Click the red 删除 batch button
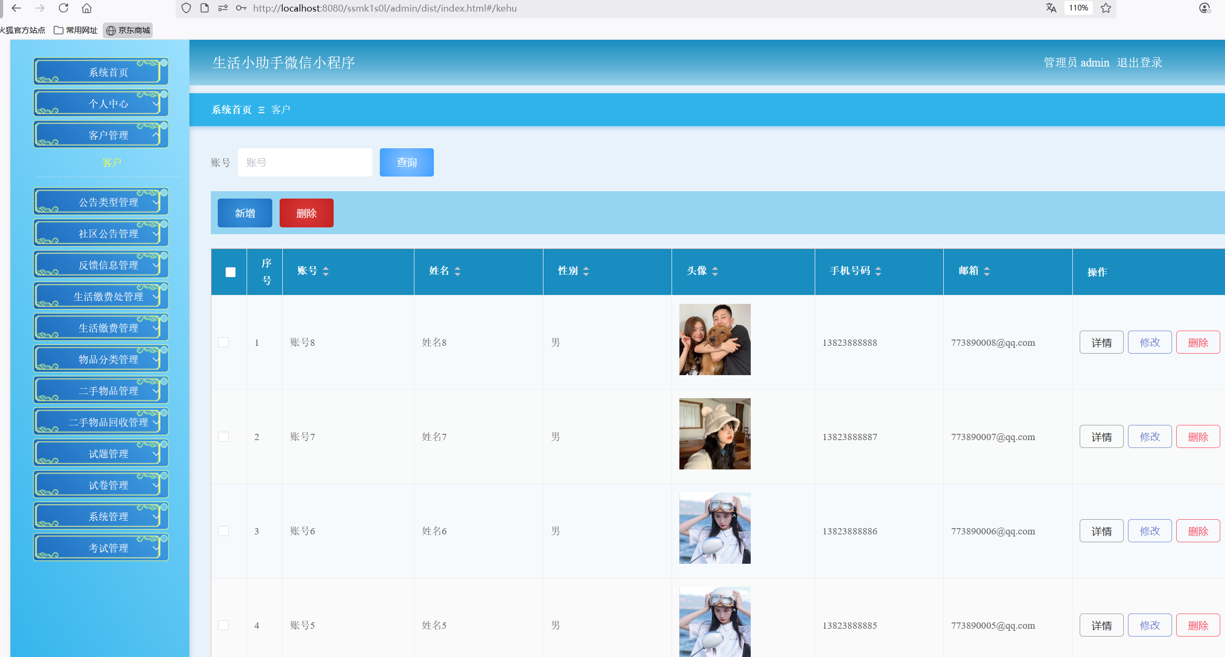Image resolution: width=1225 pixels, height=657 pixels. [306, 213]
